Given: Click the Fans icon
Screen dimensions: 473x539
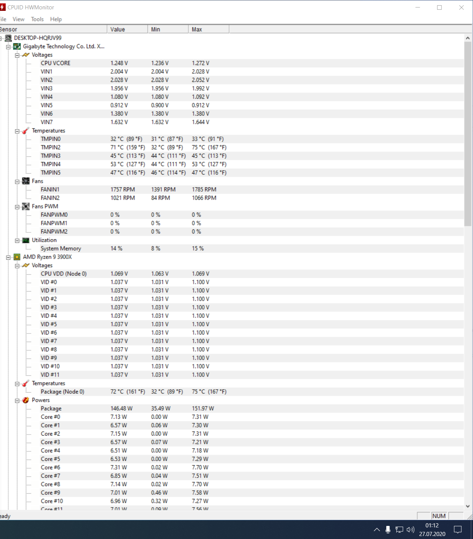Looking at the screenshot, I should [26, 181].
